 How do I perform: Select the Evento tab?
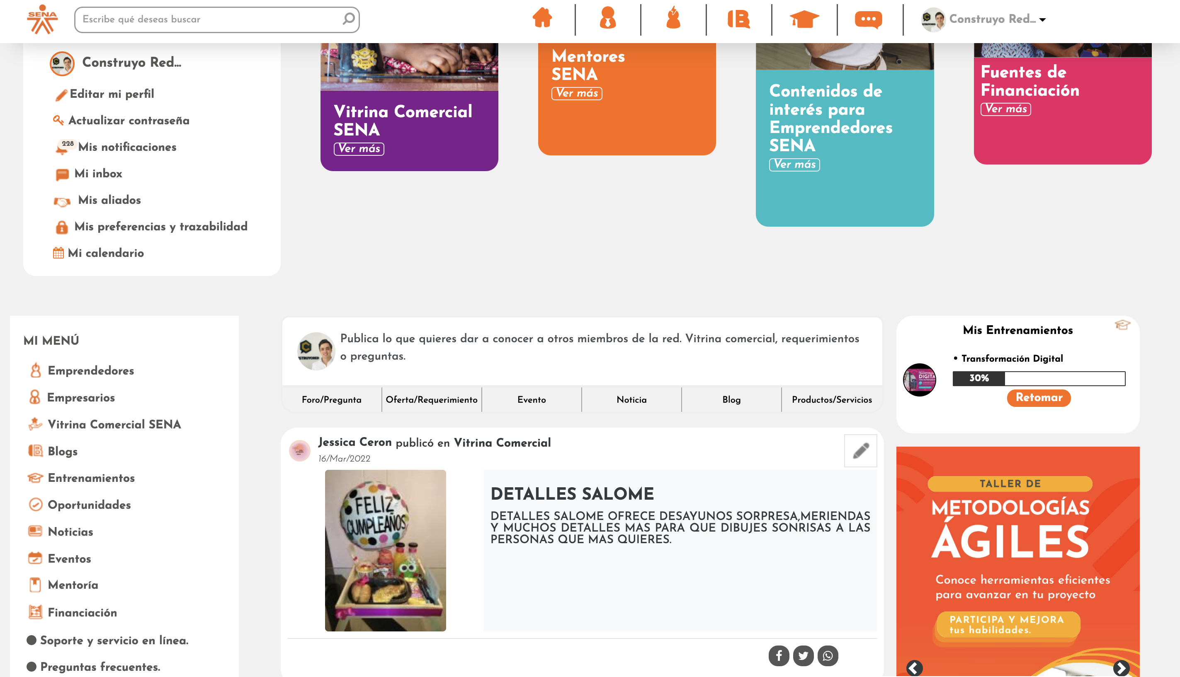pos(532,399)
